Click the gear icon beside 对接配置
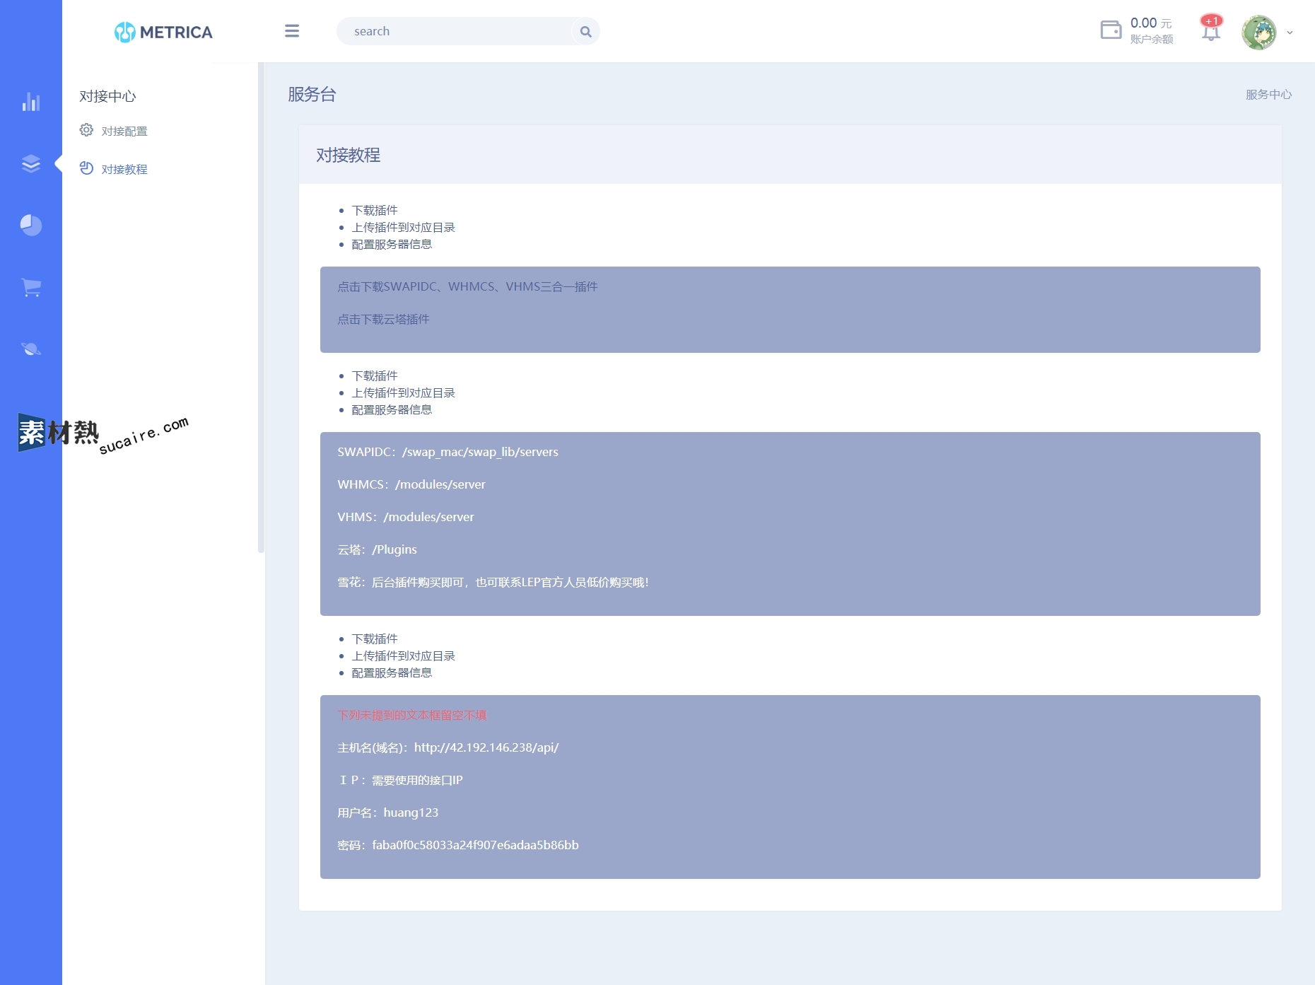The width and height of the screenshot is (1315, 985). pos(86,130)
